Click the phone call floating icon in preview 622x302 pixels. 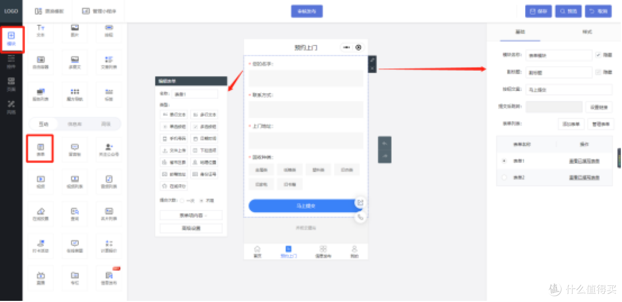coord(360,217)
